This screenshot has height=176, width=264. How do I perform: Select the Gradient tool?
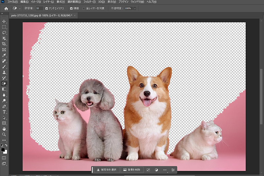[4, 89]
